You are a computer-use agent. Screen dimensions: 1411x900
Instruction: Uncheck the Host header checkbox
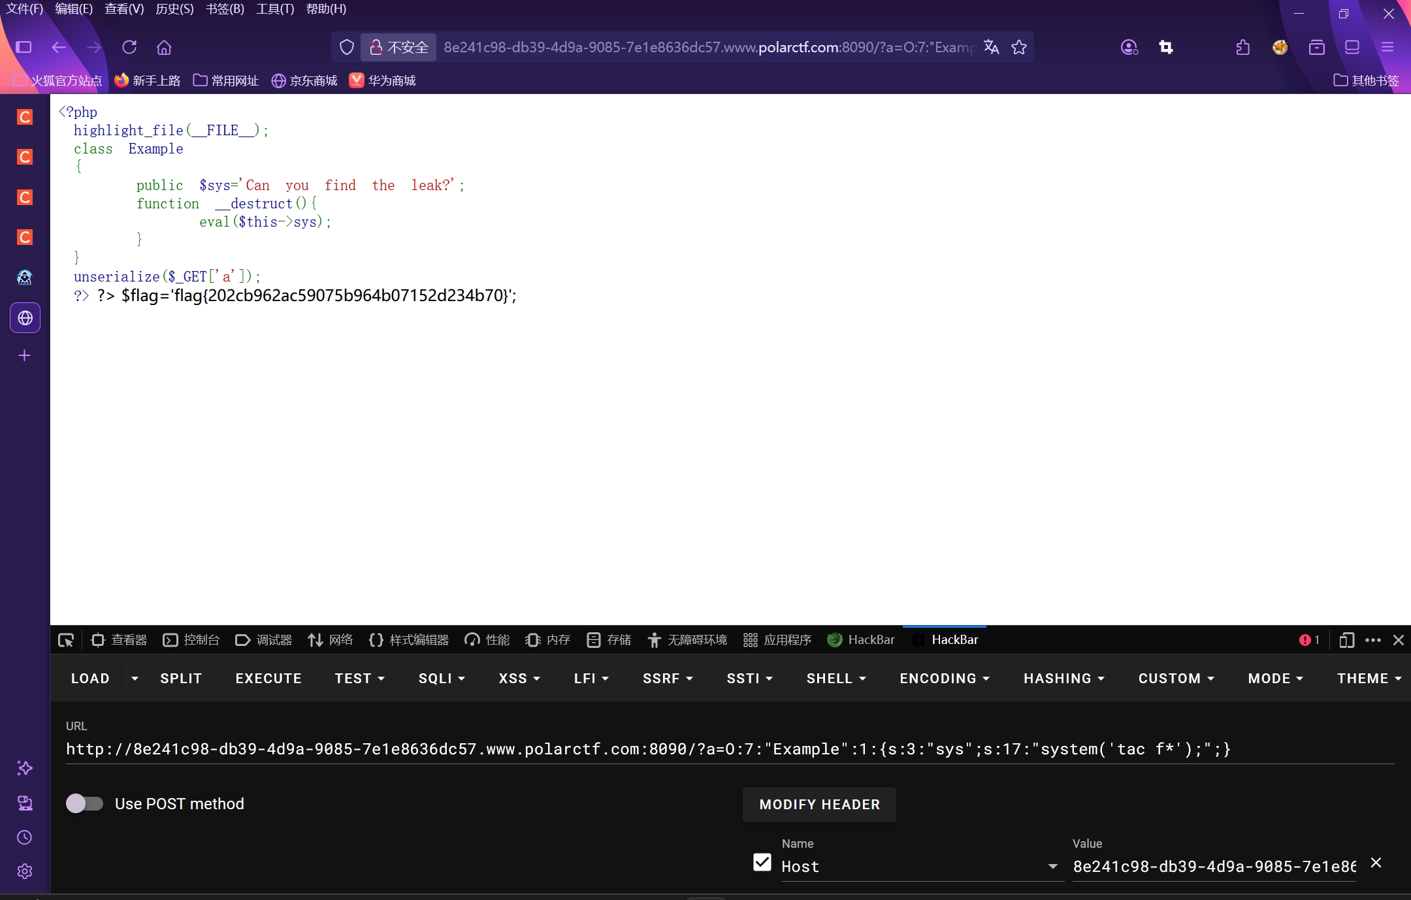click(762, 862)
